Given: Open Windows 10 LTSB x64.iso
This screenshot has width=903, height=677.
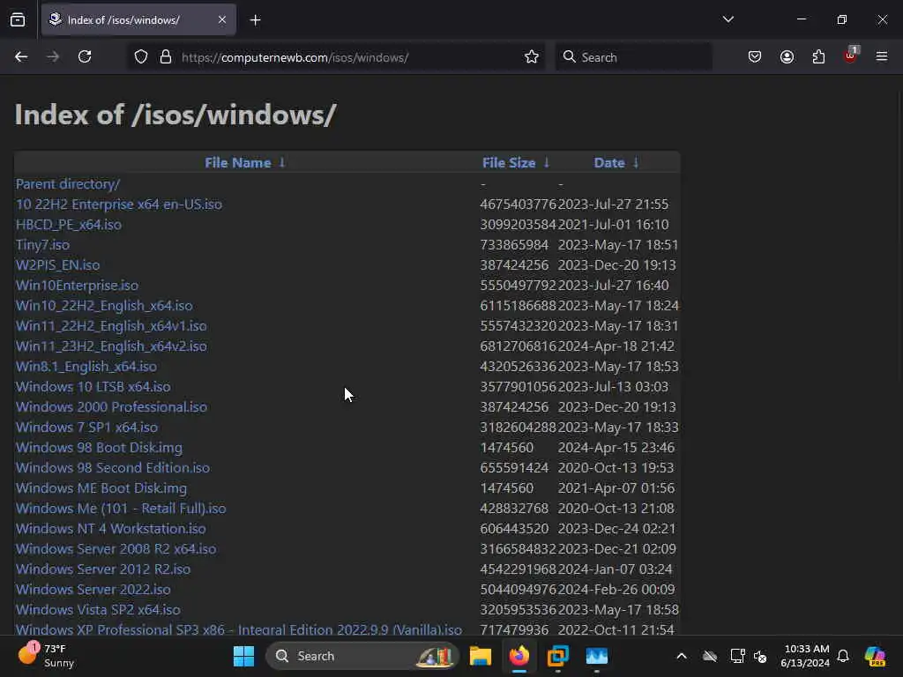Looking at the screenshot, I should pos(93,386).
